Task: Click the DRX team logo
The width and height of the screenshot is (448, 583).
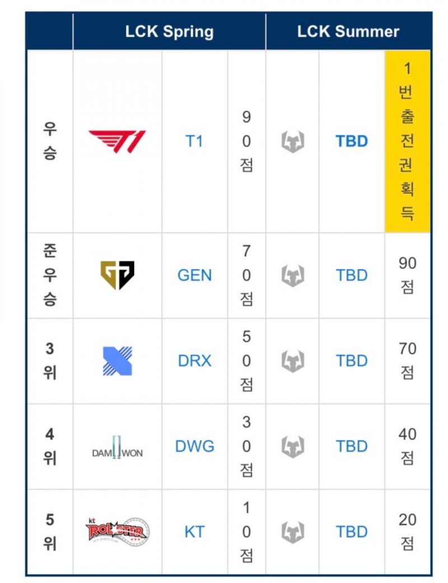Action: (118, 360)
